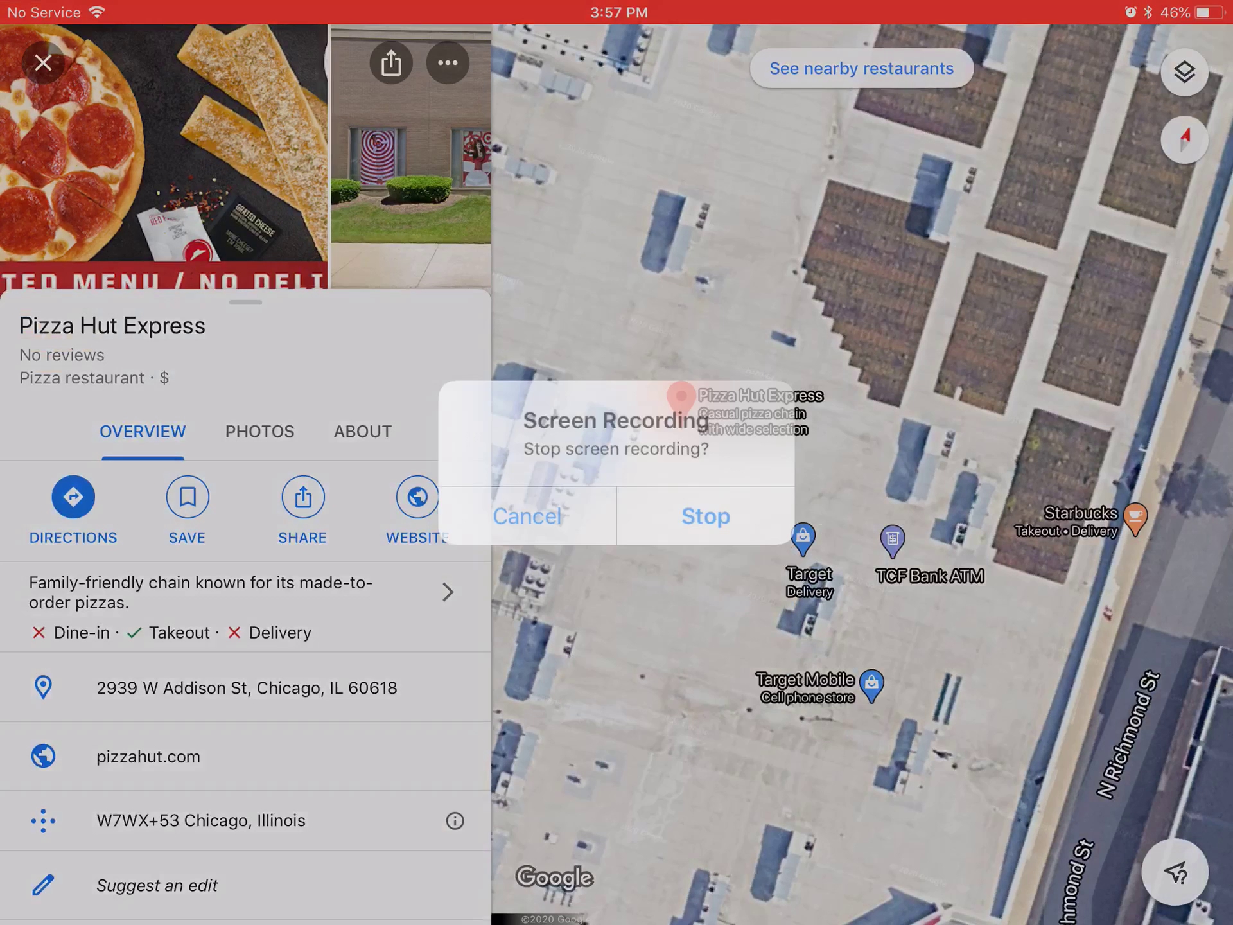Tap the Directions icon button

tap(73, 497)
